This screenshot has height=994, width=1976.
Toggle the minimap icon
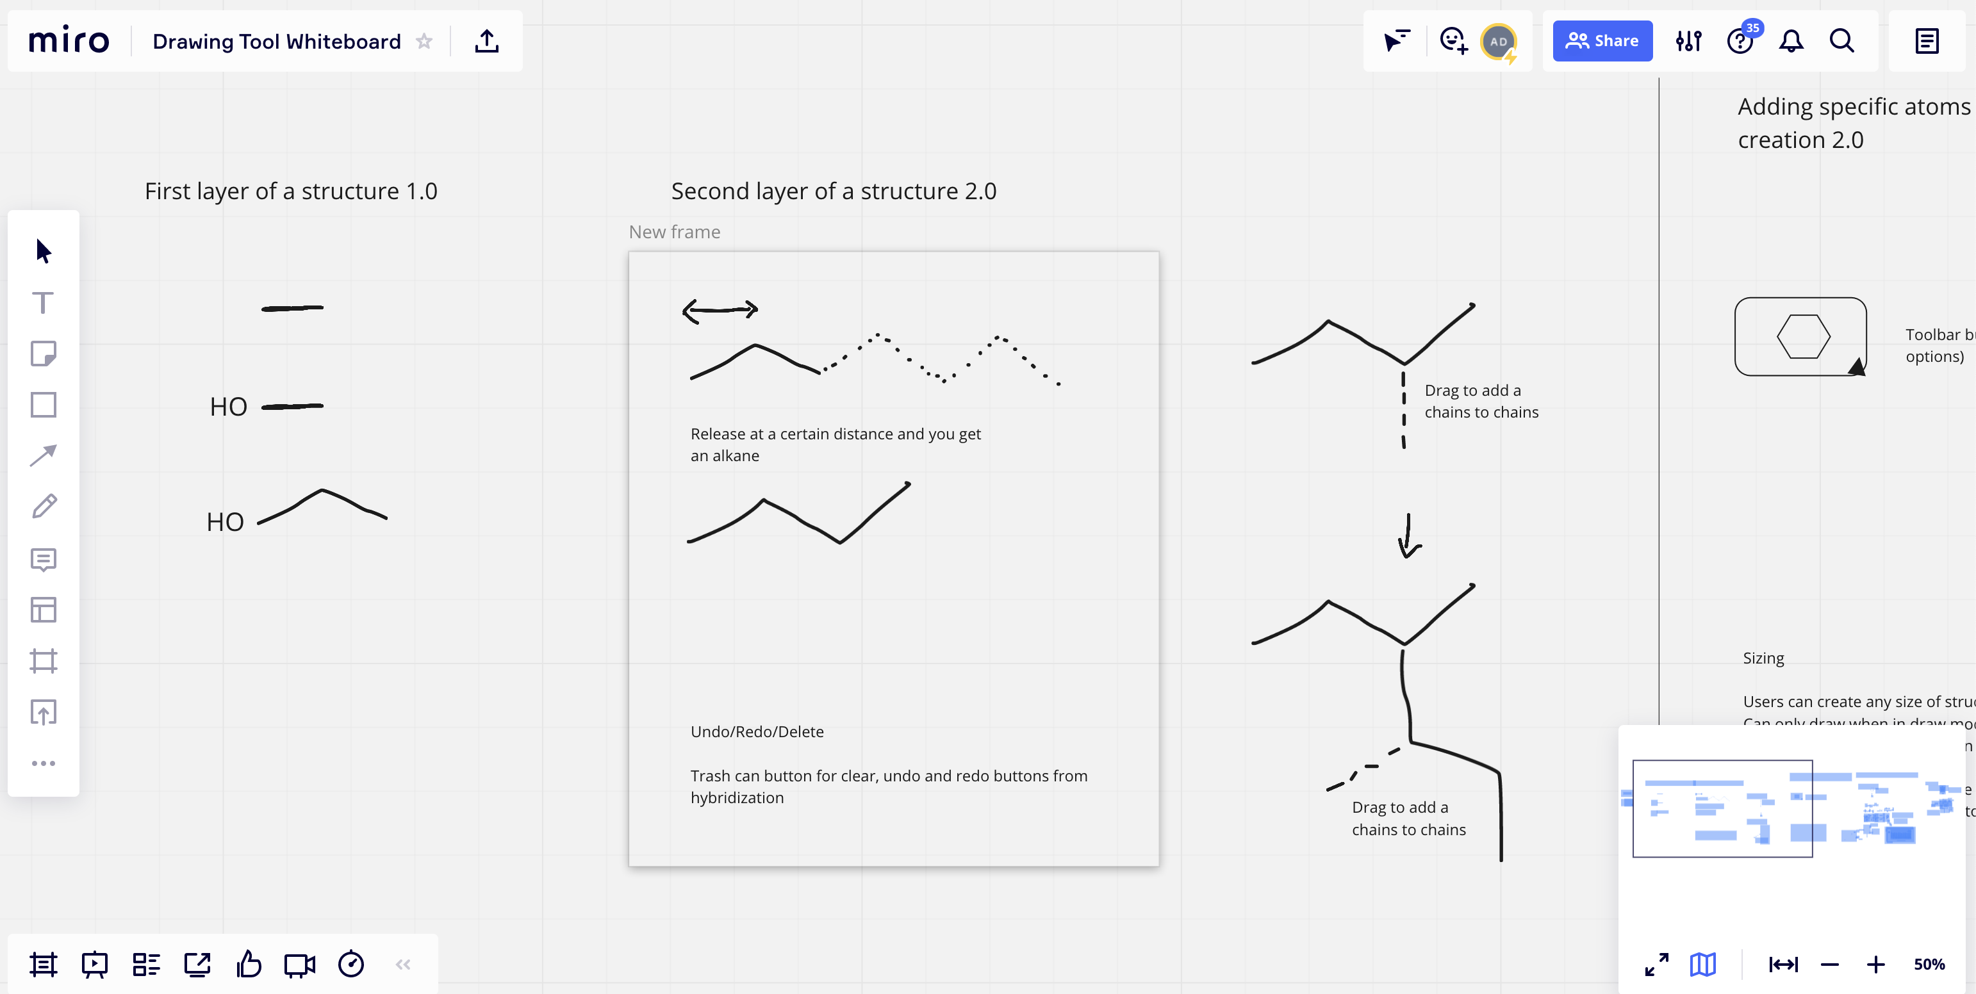pyautogui.click(x=1703, y=964)
